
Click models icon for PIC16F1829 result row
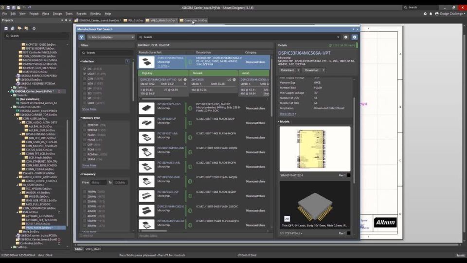click(190, 123)
